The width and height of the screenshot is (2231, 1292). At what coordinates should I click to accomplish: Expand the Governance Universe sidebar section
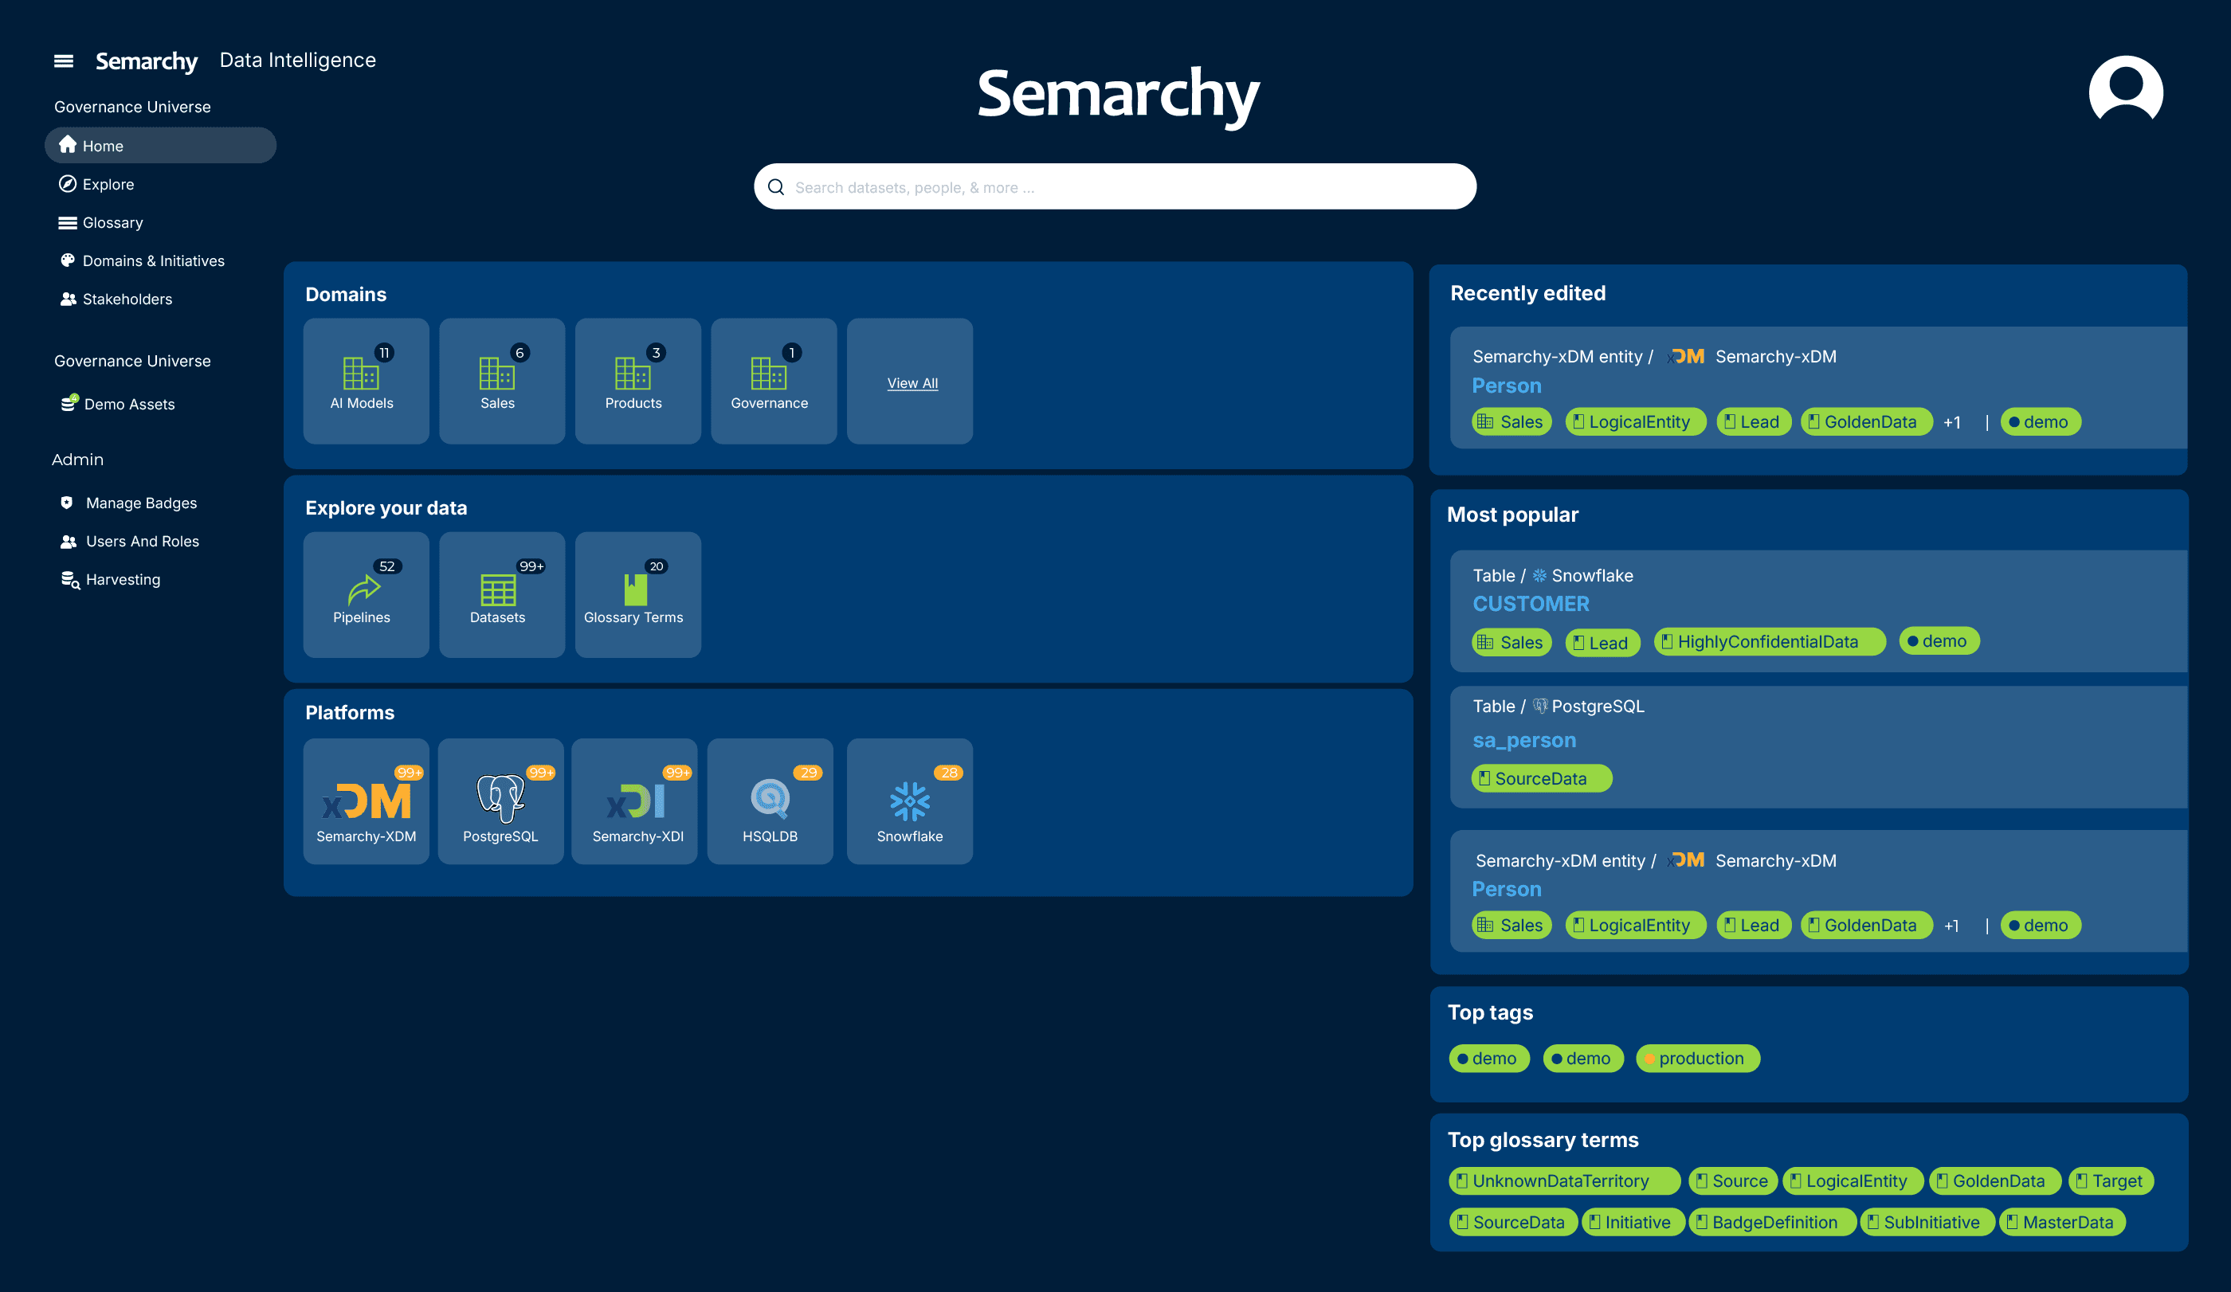pos(131,106)
